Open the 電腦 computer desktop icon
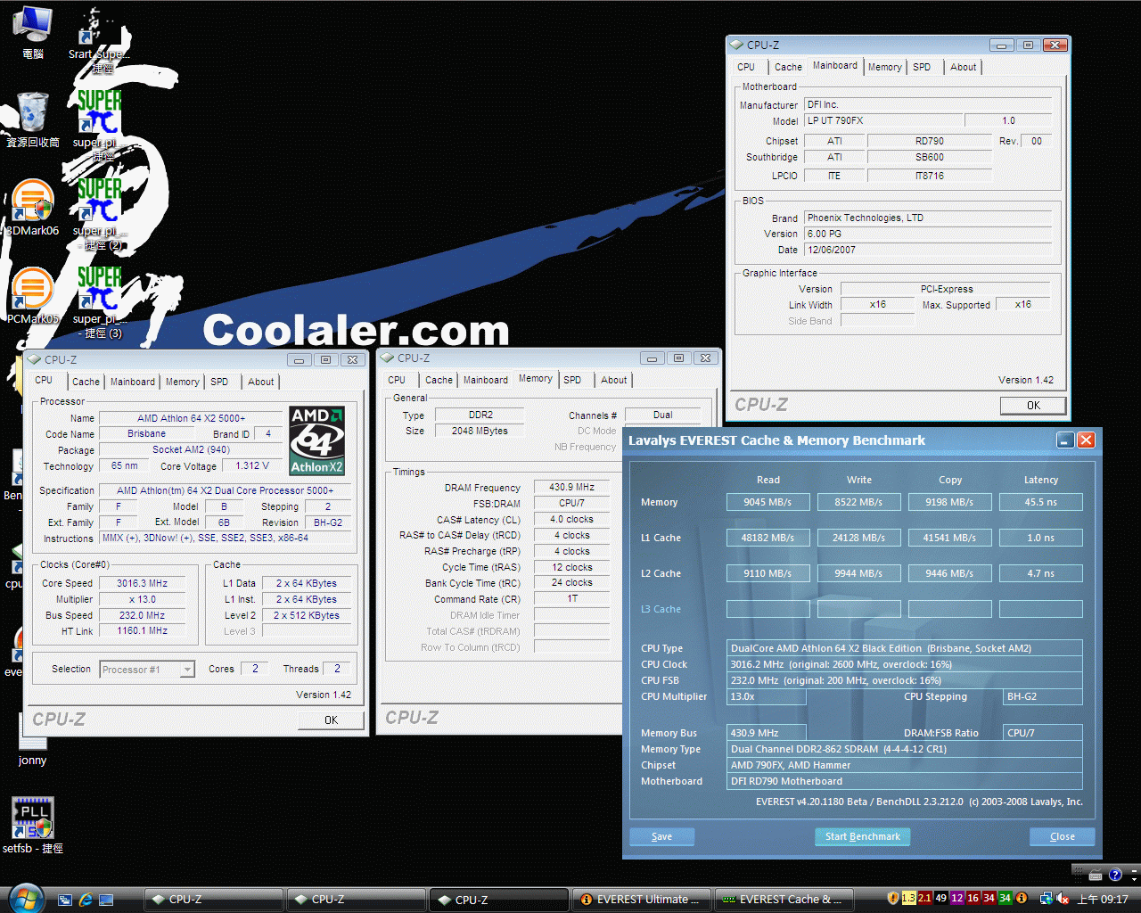 [x=33, y=32]
